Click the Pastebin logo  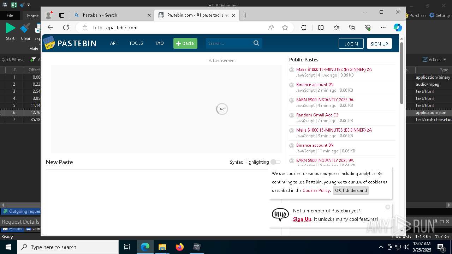point(70,43)
